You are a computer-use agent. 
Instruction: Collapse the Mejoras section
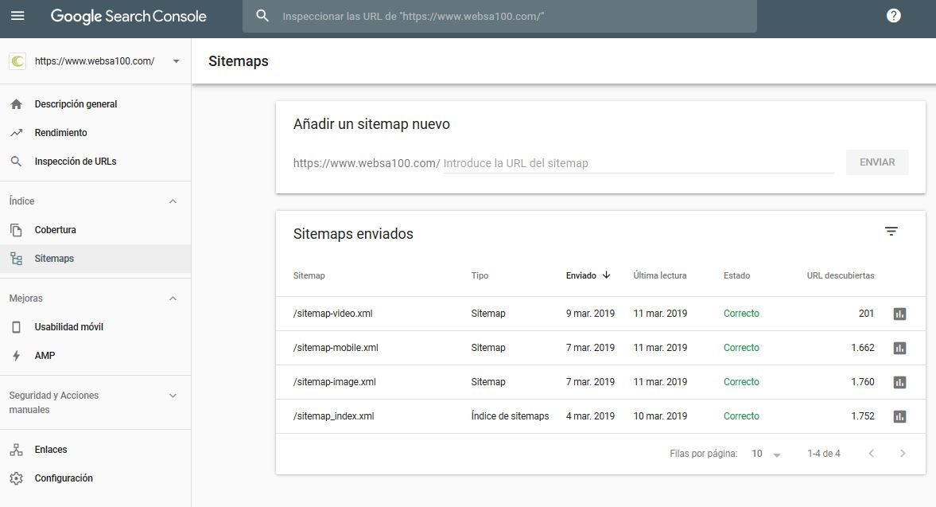(173, 298)
